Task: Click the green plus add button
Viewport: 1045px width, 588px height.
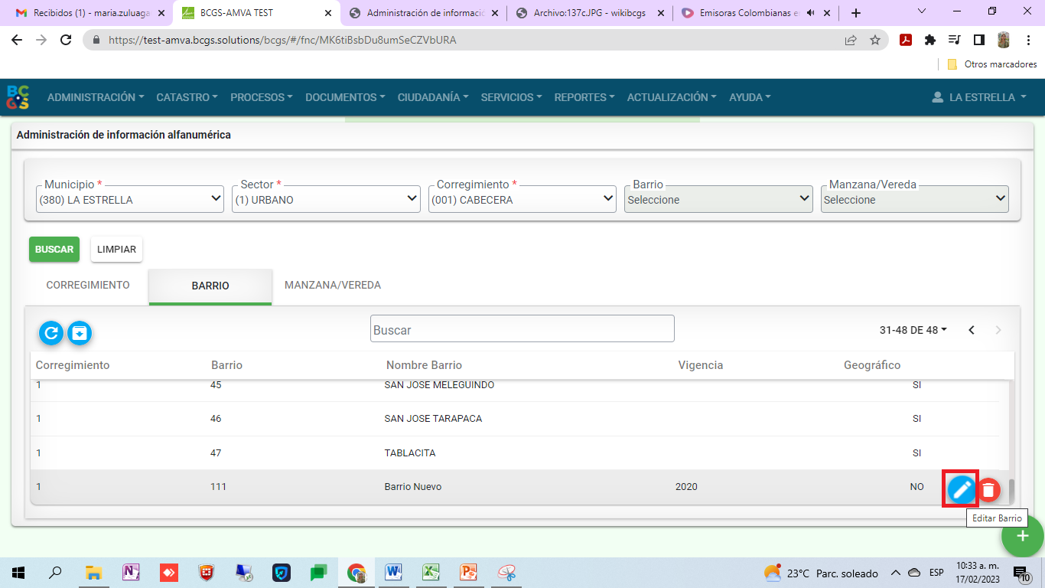Action: click(x=1023, y=536)
